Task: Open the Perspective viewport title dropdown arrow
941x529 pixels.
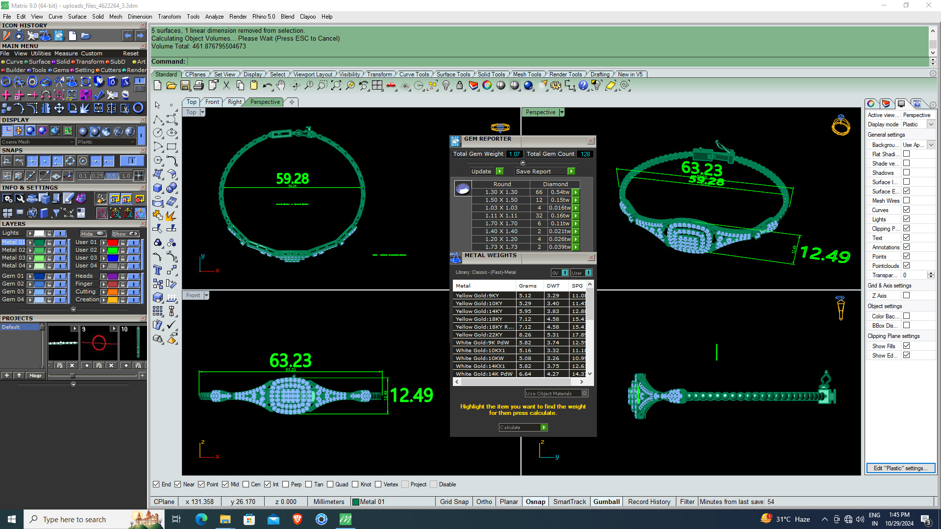Action: (562, 112)
